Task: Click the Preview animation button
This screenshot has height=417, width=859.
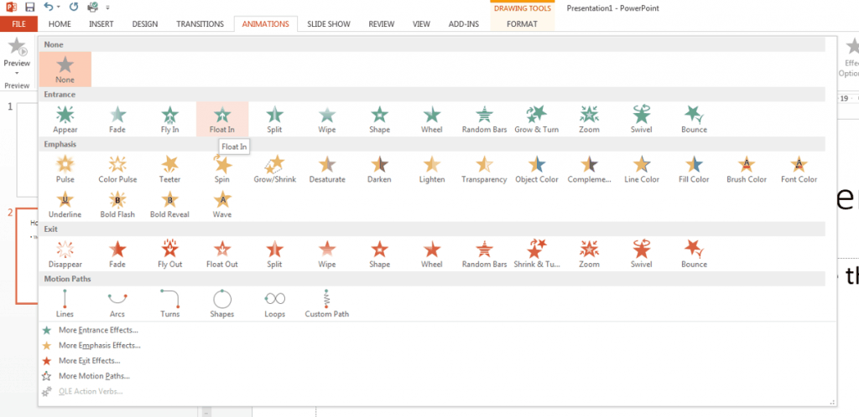Action: click(17, 58)
